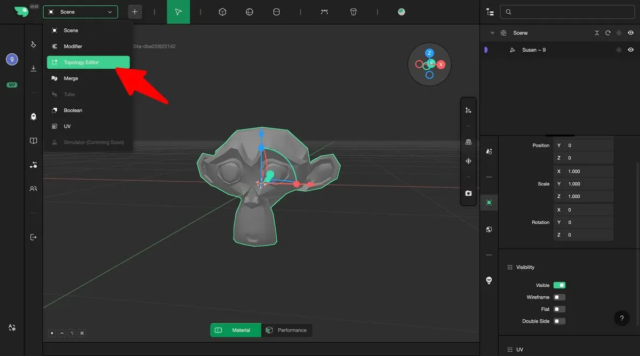Click the logout icon in sidebar
The image size is (640, 356).
click(34, 237)
